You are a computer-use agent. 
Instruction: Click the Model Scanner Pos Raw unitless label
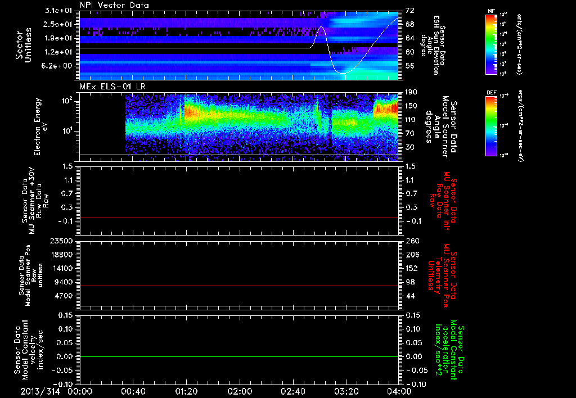(x=31, y=275)
